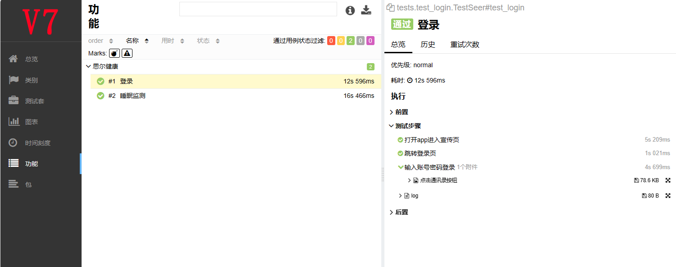Toggle the flaky bomb mark filter

pos(114,53)
